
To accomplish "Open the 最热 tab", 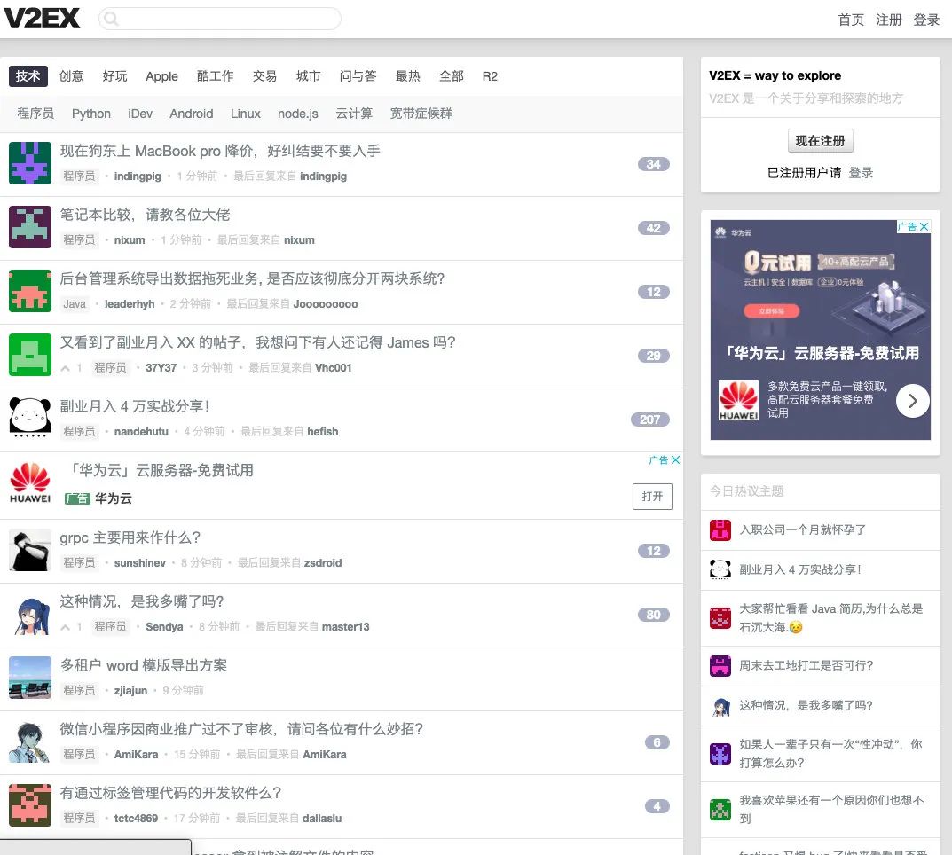I will coord(408,76).
